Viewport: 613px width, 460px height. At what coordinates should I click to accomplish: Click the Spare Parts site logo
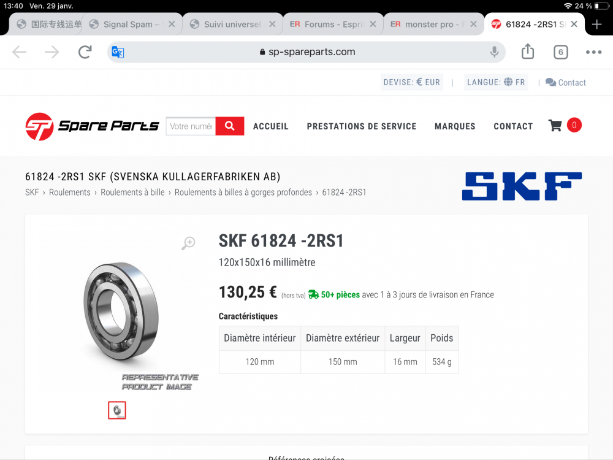click(x=93, y=126)
